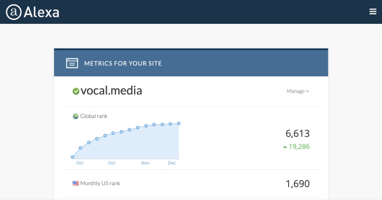Click the green up arrow by 19,286

pyautogui.click(x=285, y=147)
